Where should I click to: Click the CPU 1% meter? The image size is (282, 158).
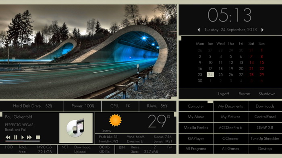pyautogui.click(x=120, y=106)
